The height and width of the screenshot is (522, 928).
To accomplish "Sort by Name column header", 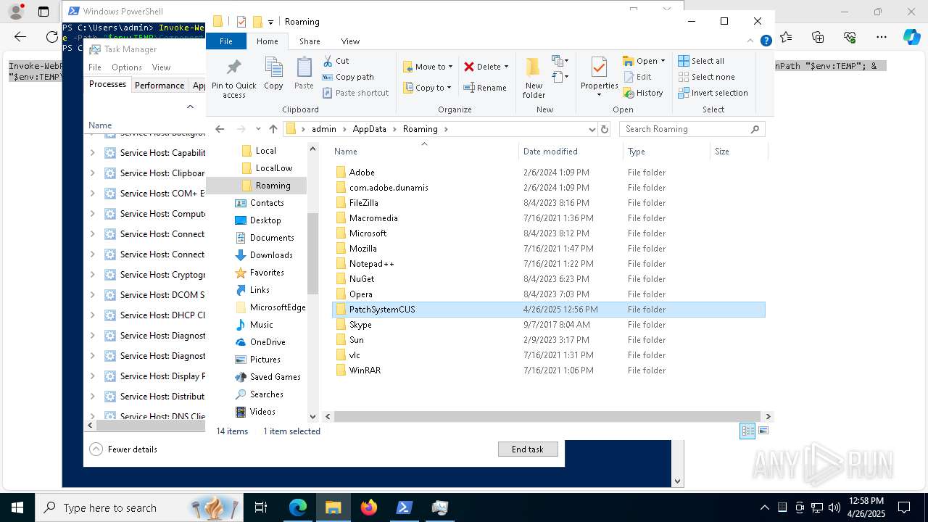I will 424,152.
